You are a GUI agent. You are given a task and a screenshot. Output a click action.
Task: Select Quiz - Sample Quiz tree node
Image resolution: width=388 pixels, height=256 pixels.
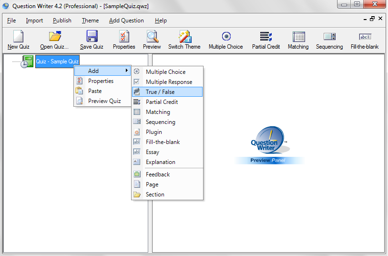(x=57, y=61)
